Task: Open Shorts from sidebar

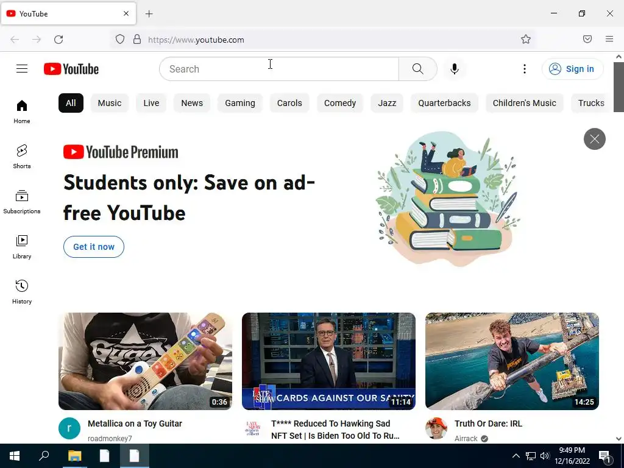Action: 22,157
